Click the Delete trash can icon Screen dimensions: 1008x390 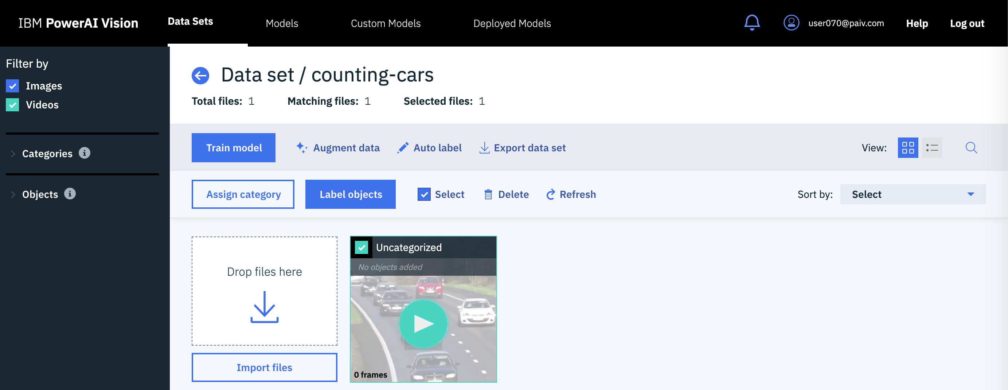488,194
